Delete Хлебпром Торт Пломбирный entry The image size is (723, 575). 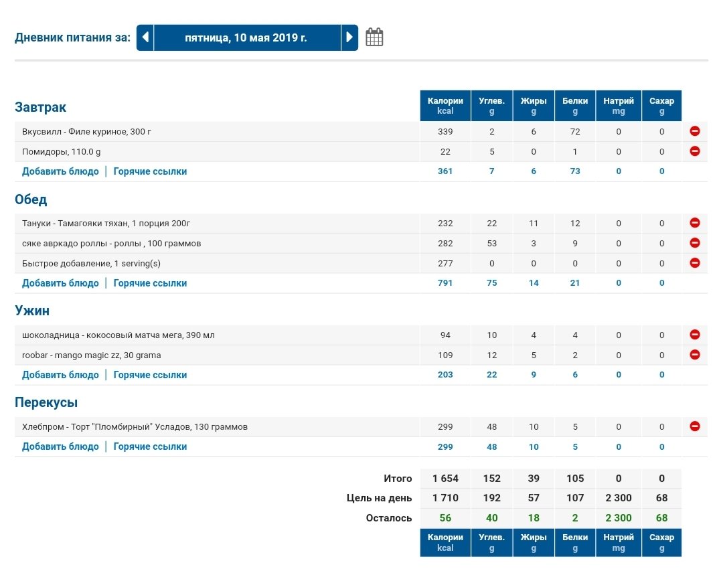point(694,426)
